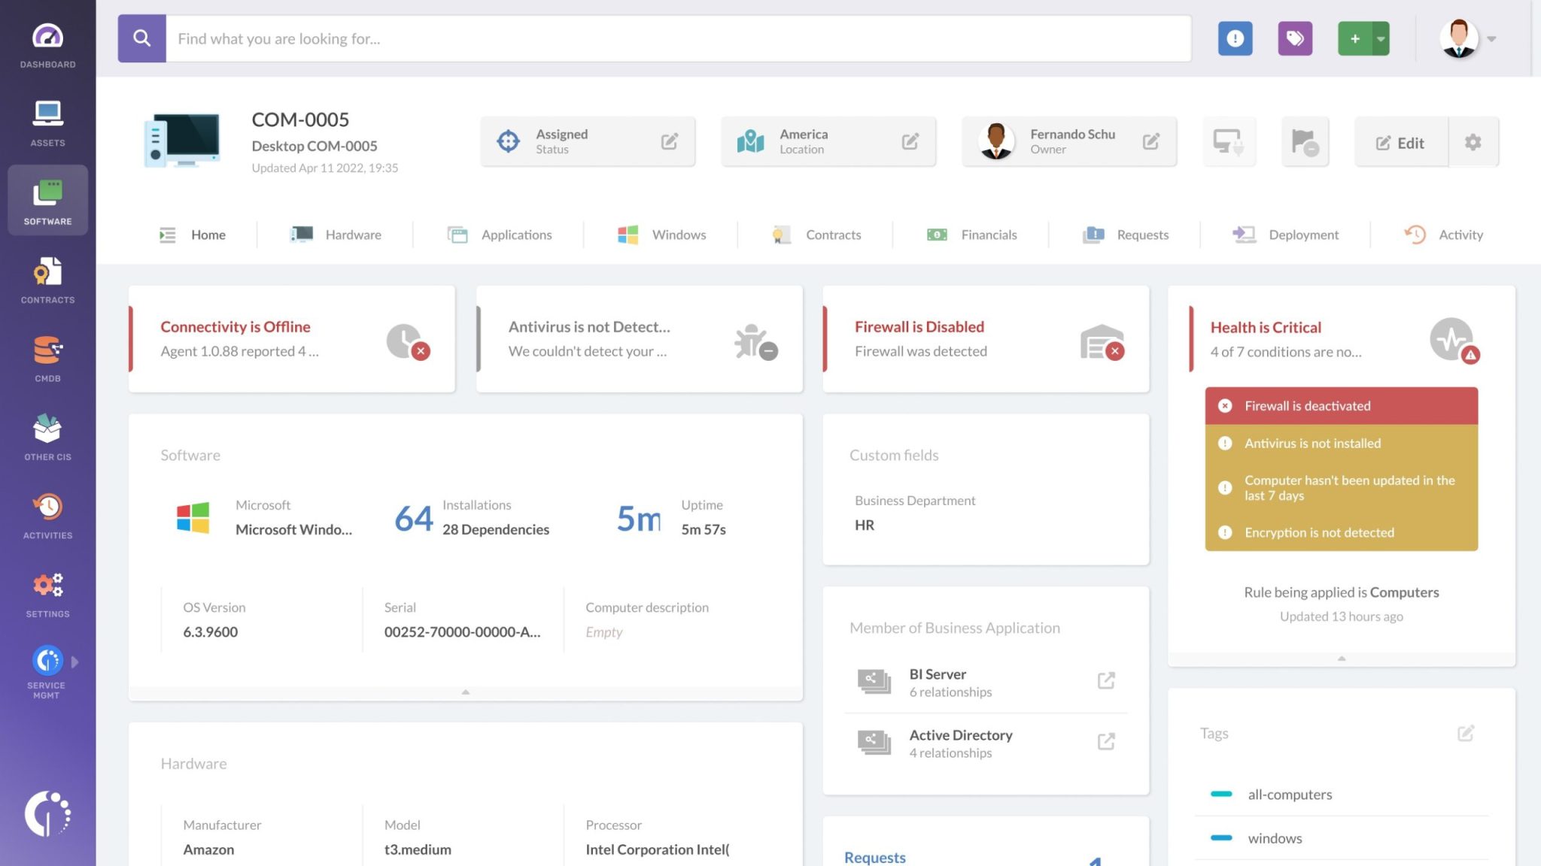Open Other CIs in sidebar
1541x866 pixels.
tap(47, 436)
